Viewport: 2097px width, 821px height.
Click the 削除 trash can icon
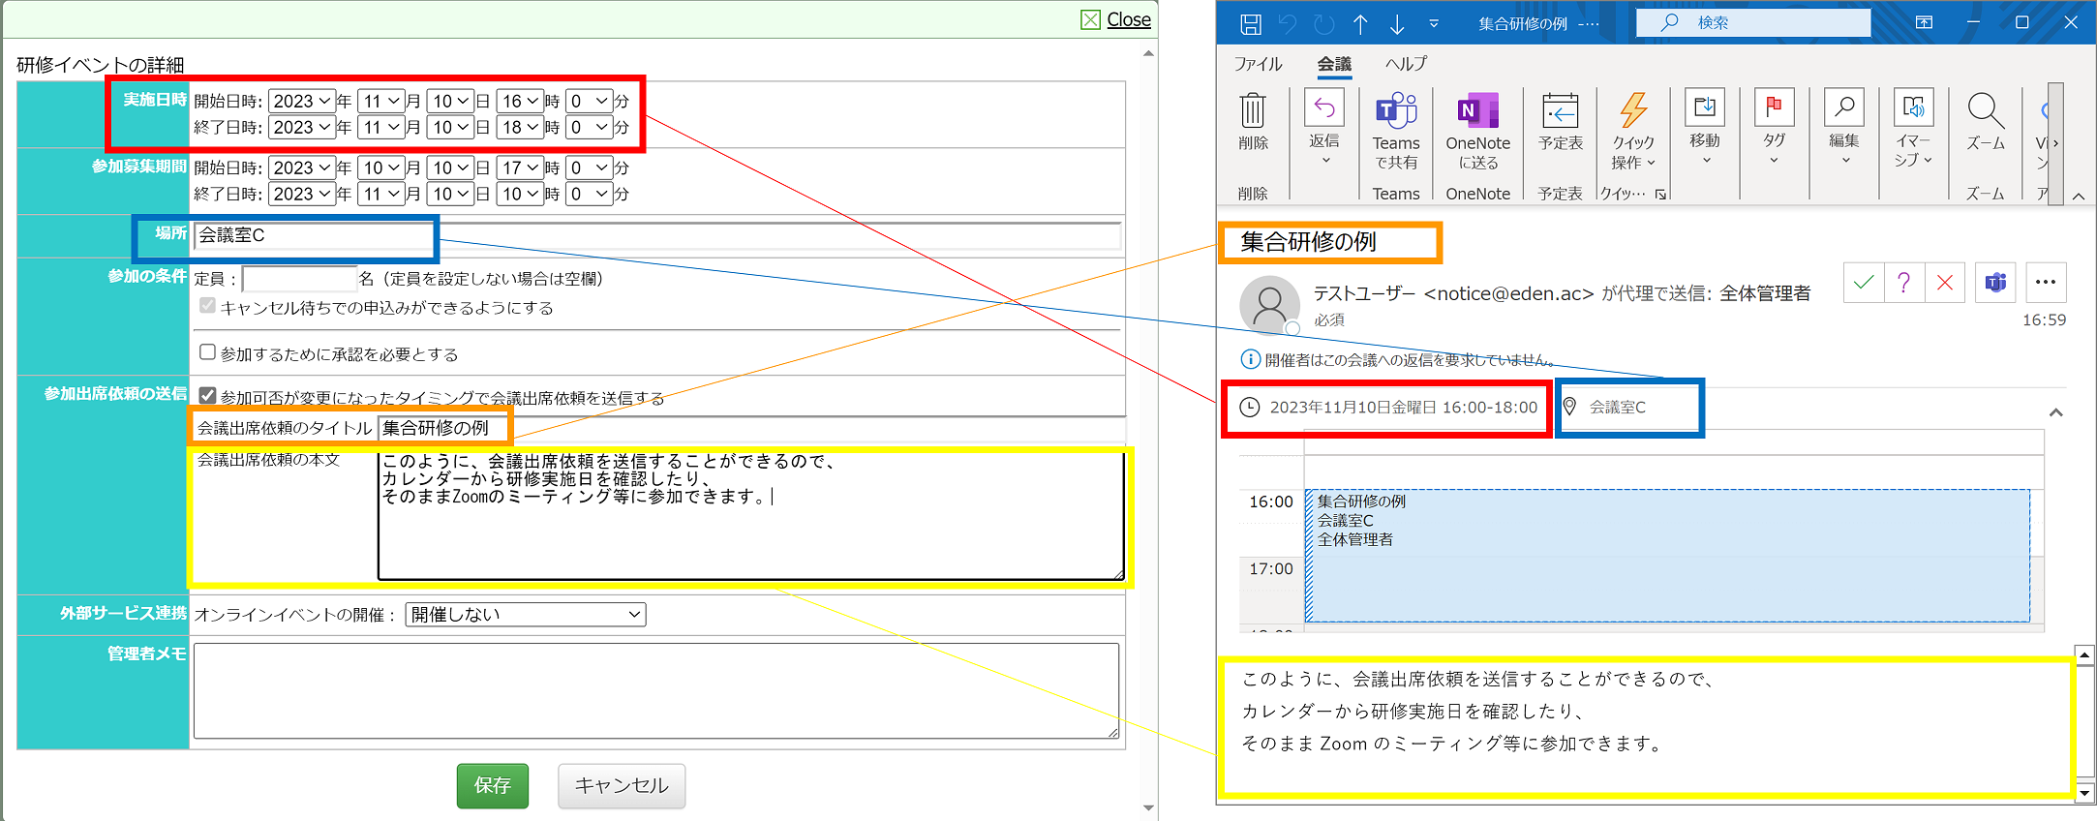click(1253, 110)
